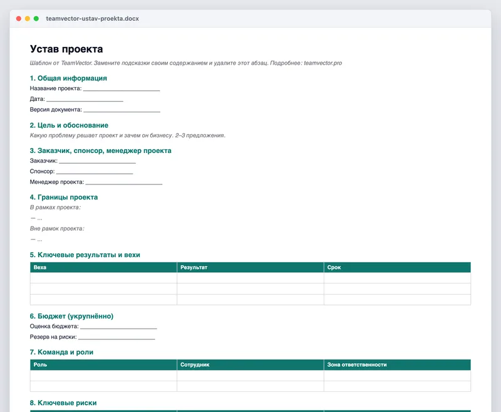Image resolution: width=501 pixels, height=412 pixels.
Task: Minimize the document window with yellow button
Action: click(28, 19)
